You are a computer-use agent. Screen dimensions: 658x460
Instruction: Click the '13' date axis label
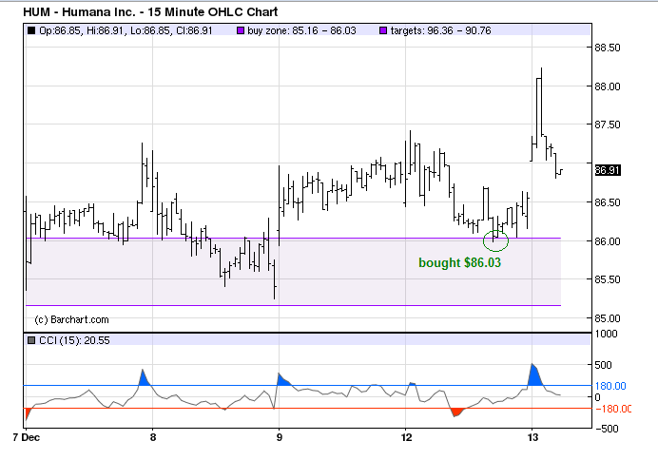[x=532, y=437]
